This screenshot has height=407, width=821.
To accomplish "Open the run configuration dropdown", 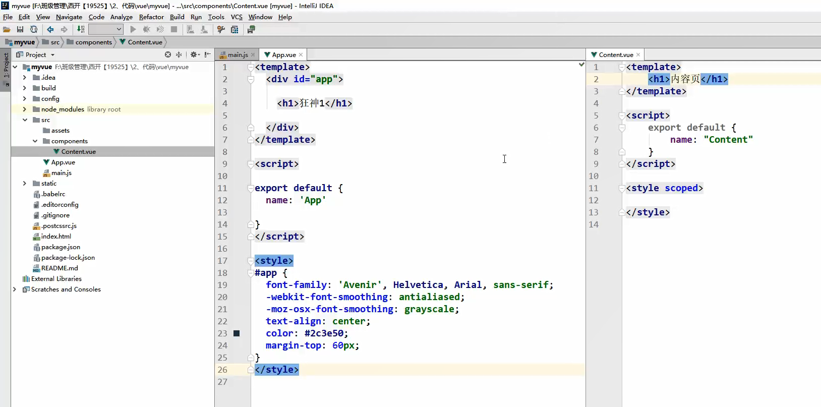I will tap(106, 30).
